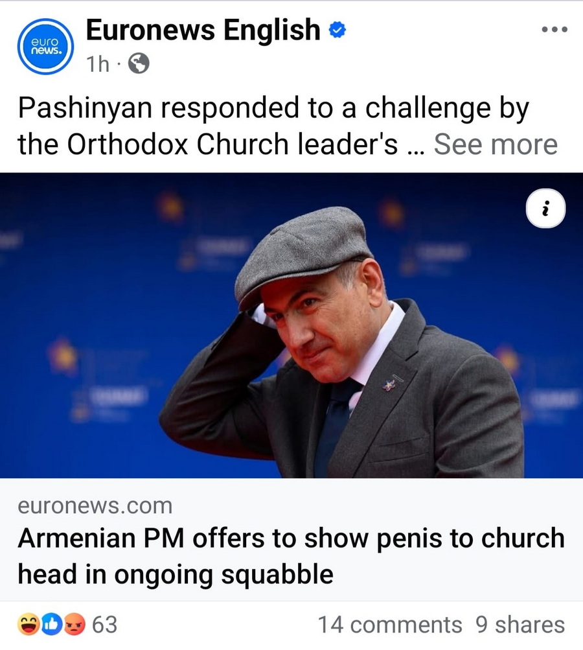Click the Haha laughing reaction emoji

[30, 625]
